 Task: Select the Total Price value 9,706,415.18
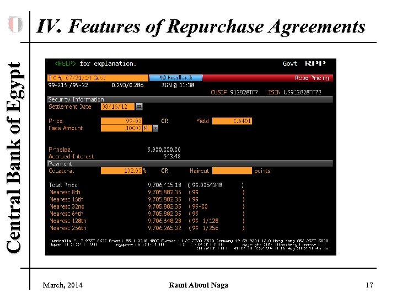(x=164, y=185)
